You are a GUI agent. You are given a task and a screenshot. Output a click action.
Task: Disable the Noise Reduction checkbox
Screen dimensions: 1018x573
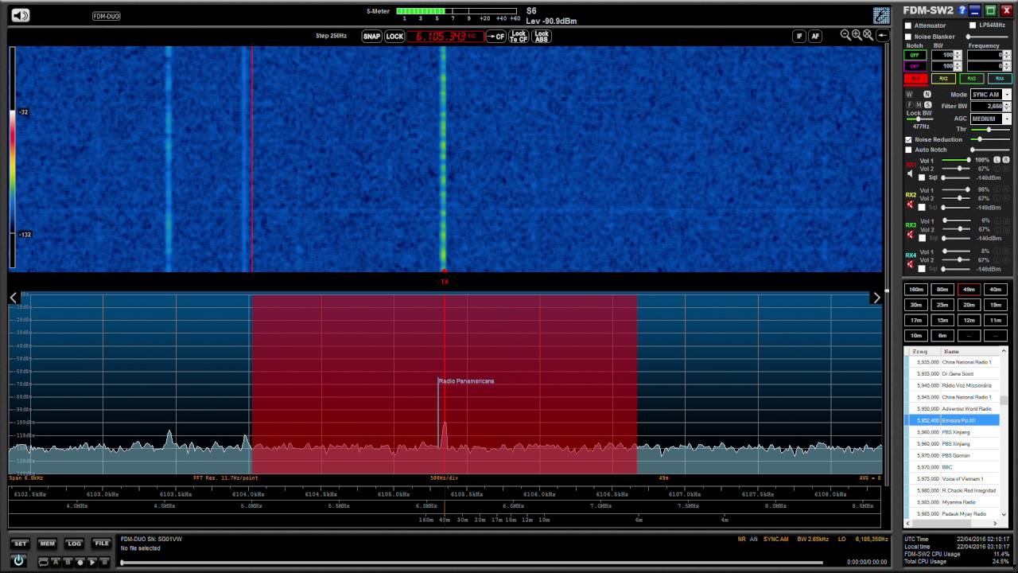tap(908, 139)
